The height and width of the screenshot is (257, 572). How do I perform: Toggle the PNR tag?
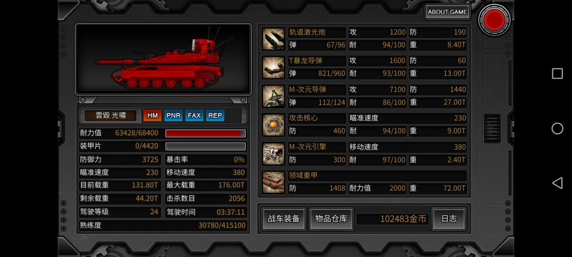click(x=173, y=116)
